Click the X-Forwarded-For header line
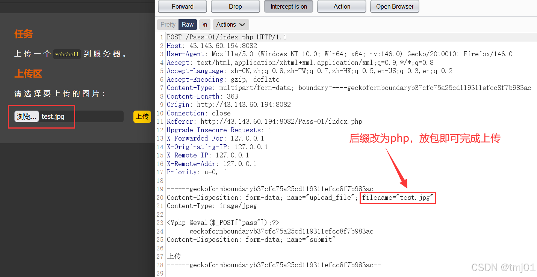This screenshot has width=537, height=277. coord(215,138)
